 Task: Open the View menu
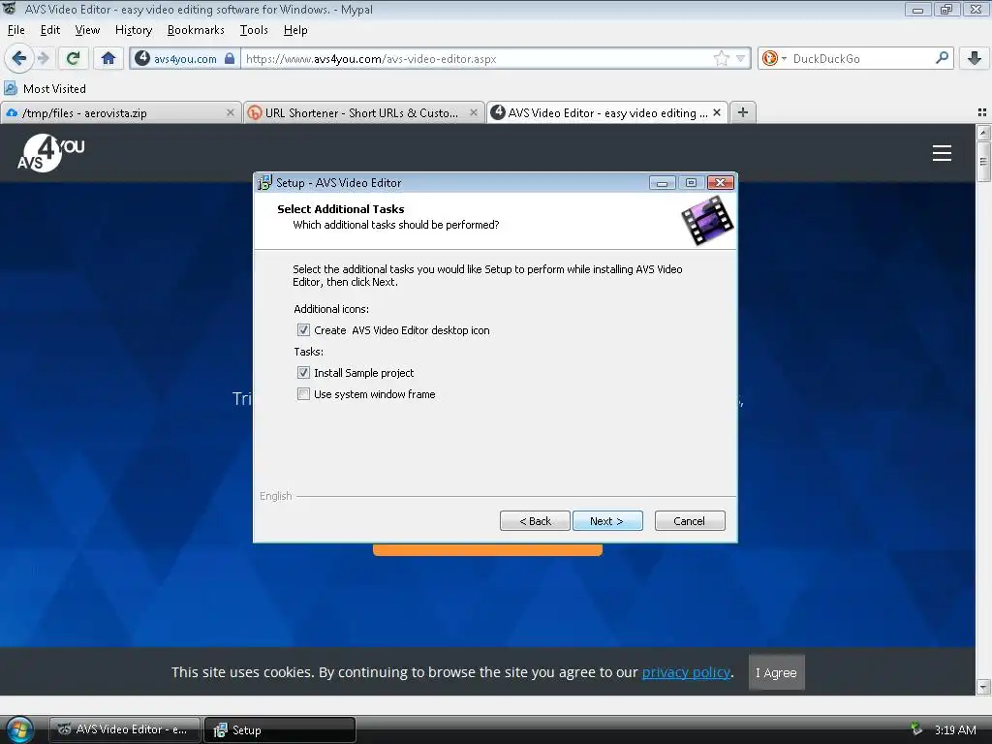click(87, 30)
